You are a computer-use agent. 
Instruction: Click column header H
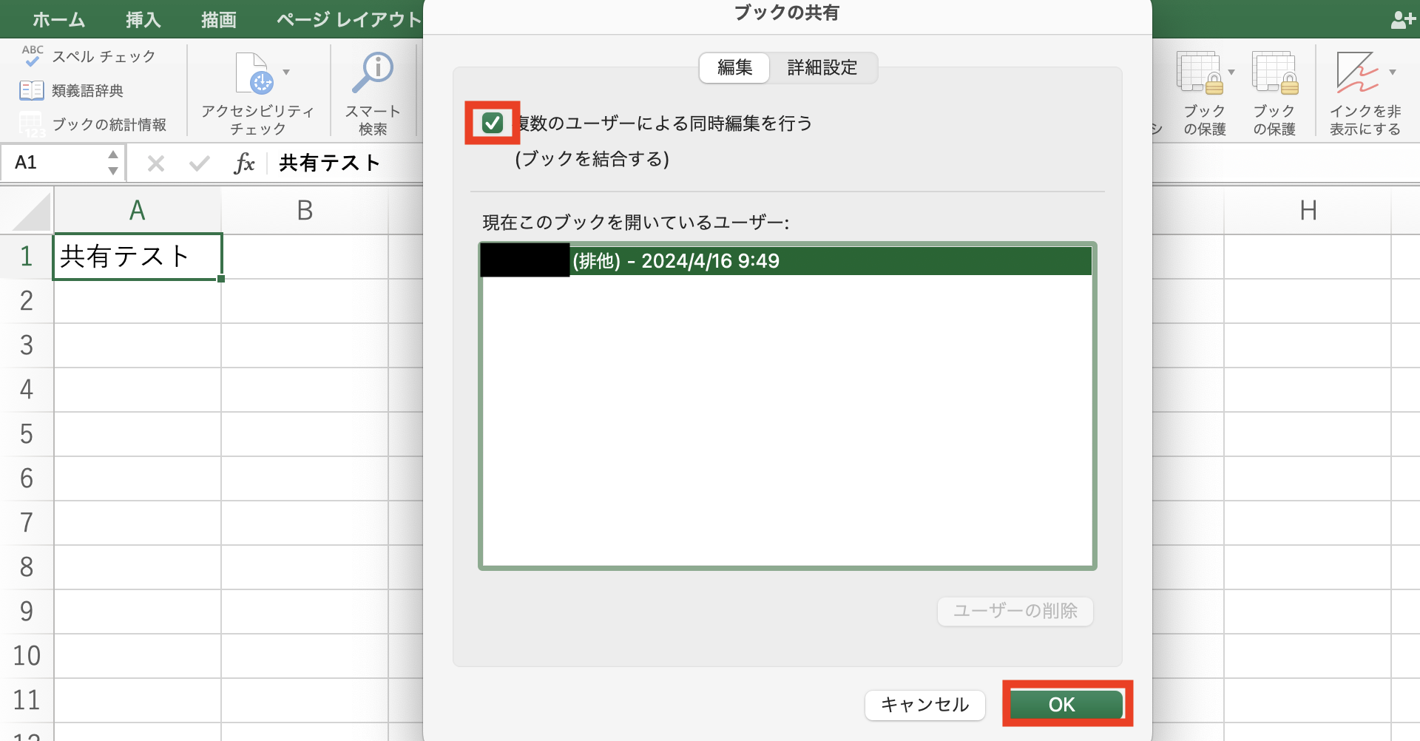click(1308, 211)
